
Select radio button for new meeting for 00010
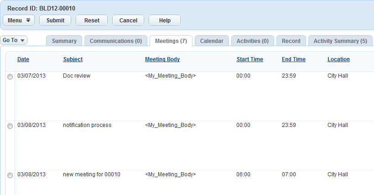(x=10, y=175)
